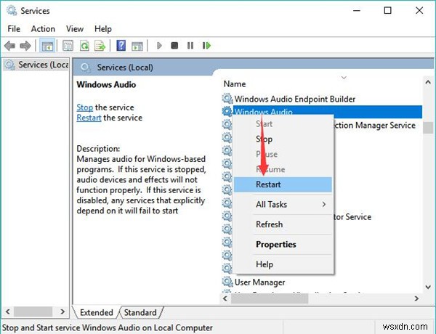Click the Restart the service link
This screenshot has height=334, width=436.
click(x=89, y=118)
